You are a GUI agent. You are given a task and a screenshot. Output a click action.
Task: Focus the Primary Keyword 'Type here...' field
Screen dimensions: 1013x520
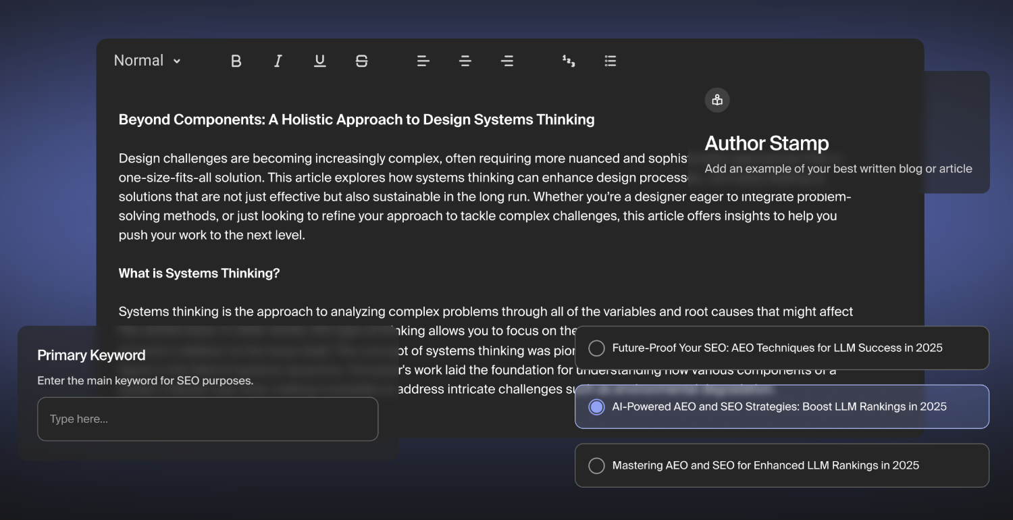click(208, 419)
